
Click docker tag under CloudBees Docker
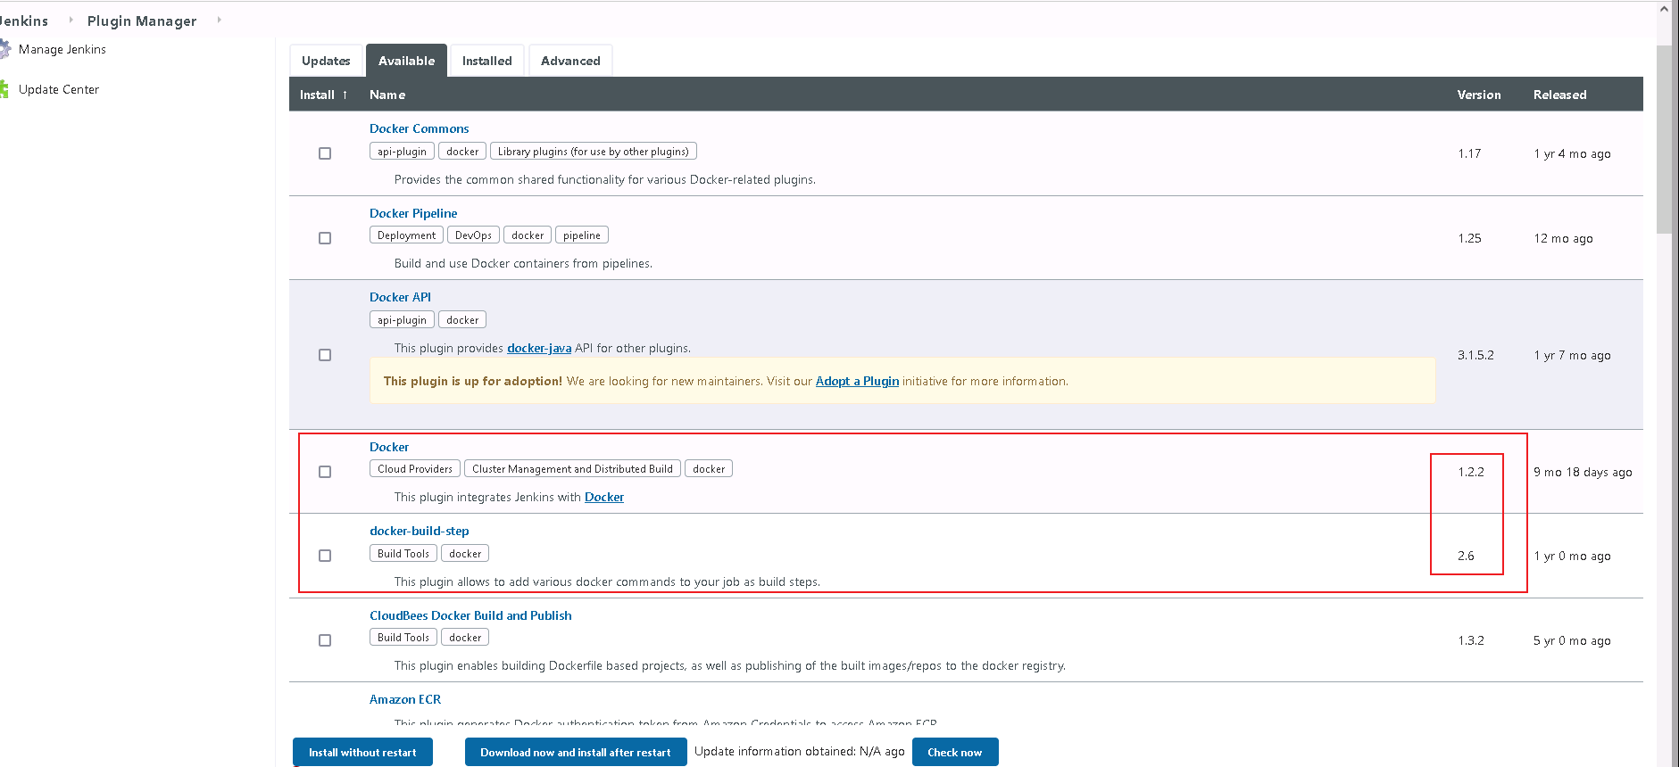(x=465, y=638)
